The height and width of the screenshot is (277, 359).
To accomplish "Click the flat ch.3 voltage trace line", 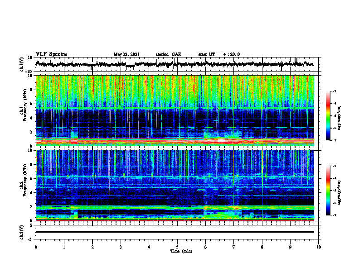I will click(x=175, y=232).
